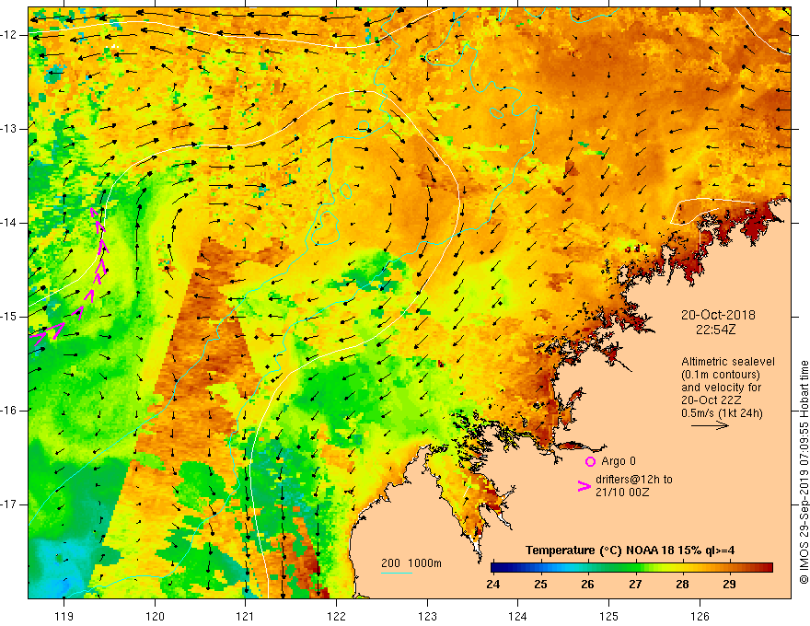Viewport: 810px width, 626px height.
Task: Click the '25' color bar tick label
Action: coord(540,585)
